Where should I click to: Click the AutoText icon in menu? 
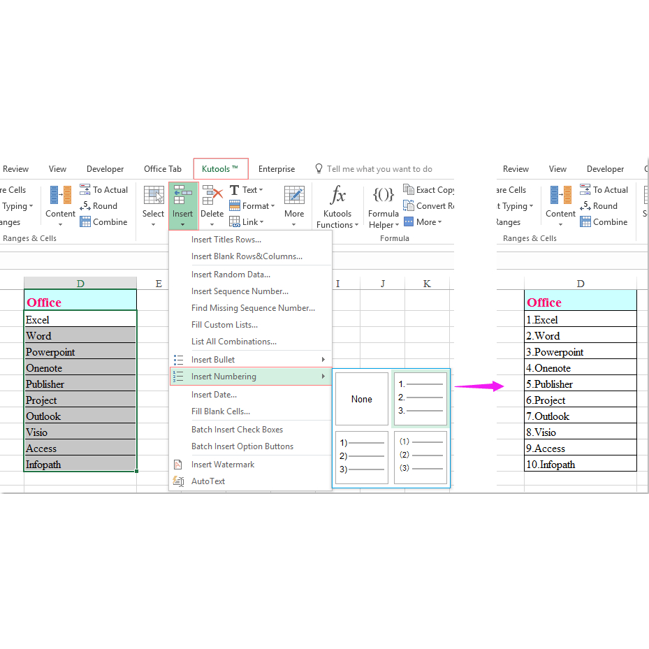pos(178,481)
